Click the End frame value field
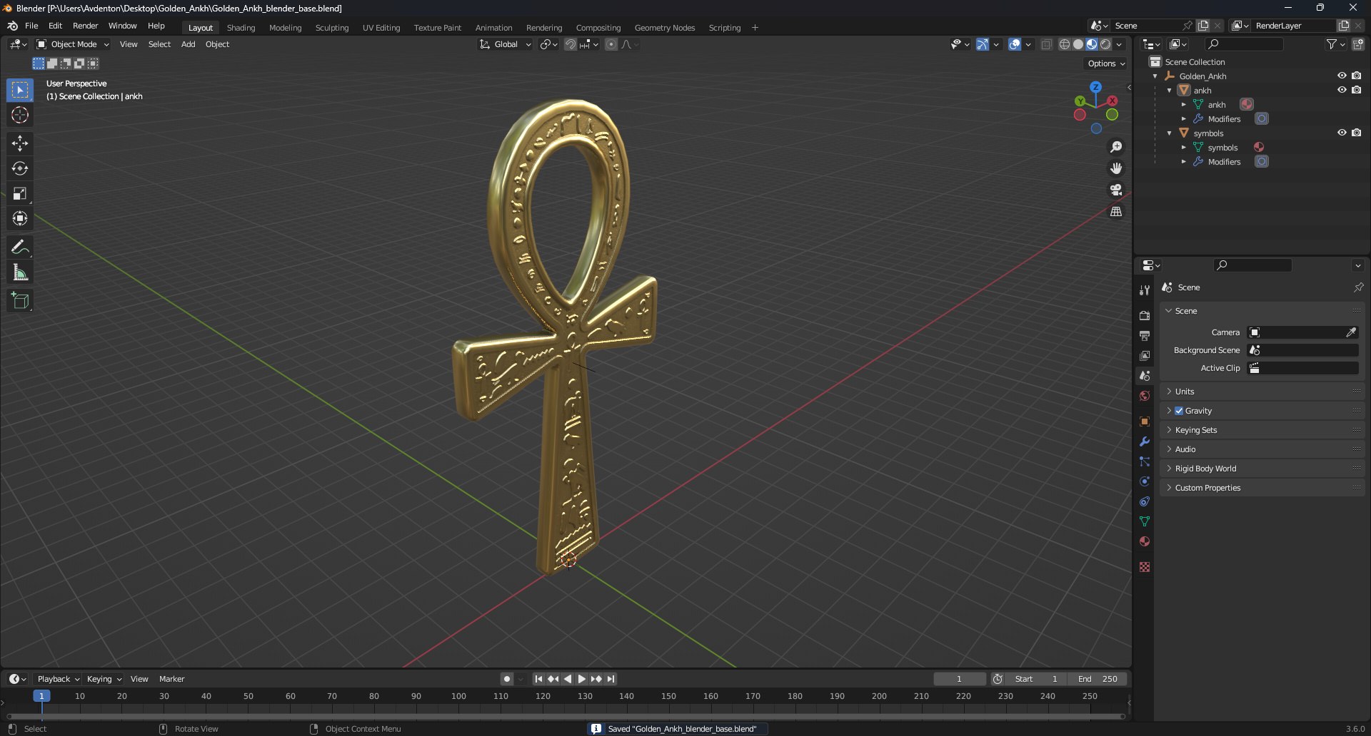 point(1098,679)
